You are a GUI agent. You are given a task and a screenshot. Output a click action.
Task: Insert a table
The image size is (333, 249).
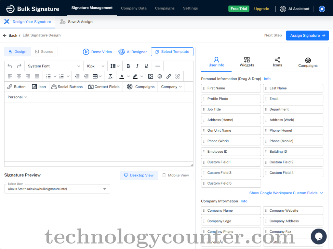[x=95, y=77]
